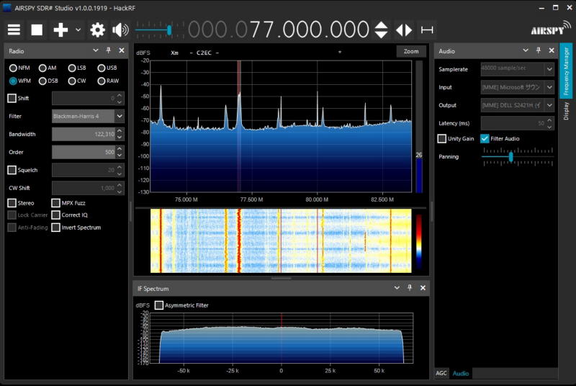Switch to the AGC tab
Viewport: 576px width, 386px height.
pyautogui.click(x=441, y=373)
